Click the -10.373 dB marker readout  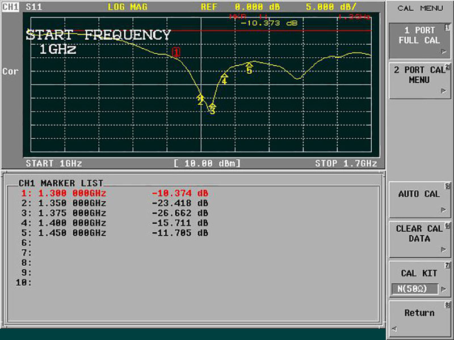tap(269, 23)
